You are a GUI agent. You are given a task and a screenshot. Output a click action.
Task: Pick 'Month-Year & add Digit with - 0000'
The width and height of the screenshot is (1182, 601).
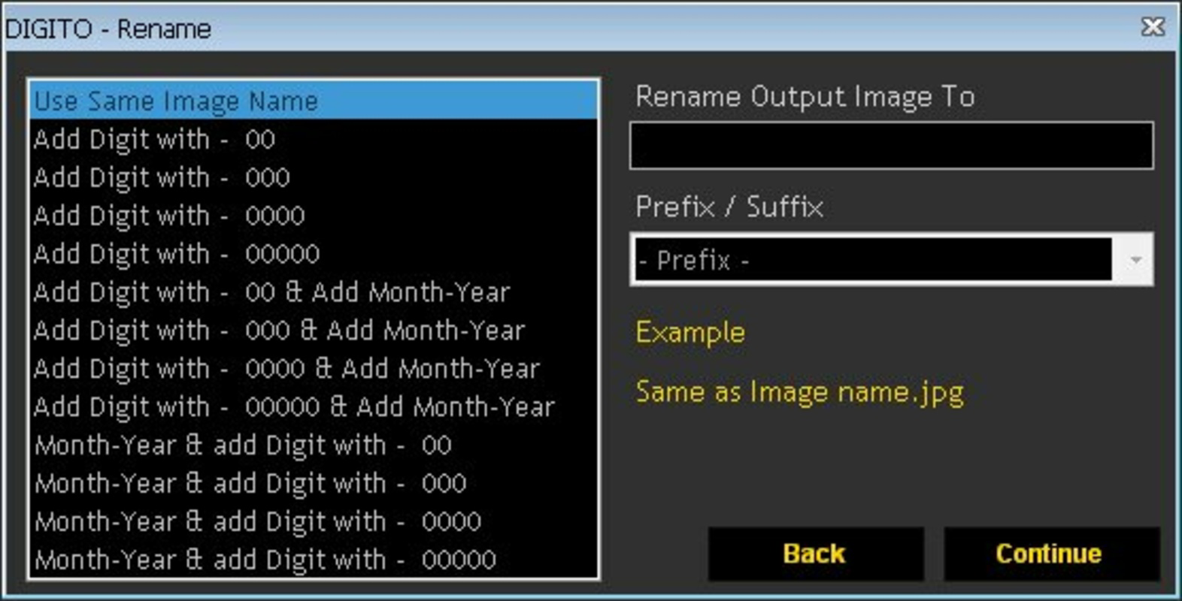(314, 522)
